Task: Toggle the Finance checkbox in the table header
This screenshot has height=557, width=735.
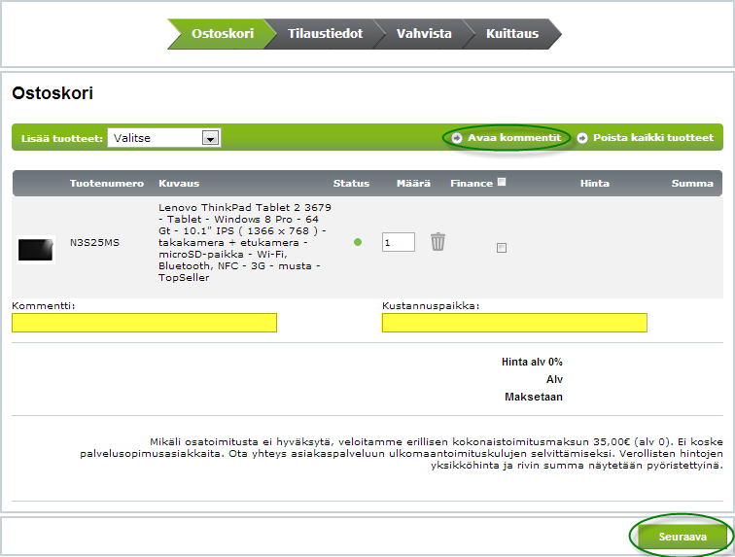Action: [502, 182]
